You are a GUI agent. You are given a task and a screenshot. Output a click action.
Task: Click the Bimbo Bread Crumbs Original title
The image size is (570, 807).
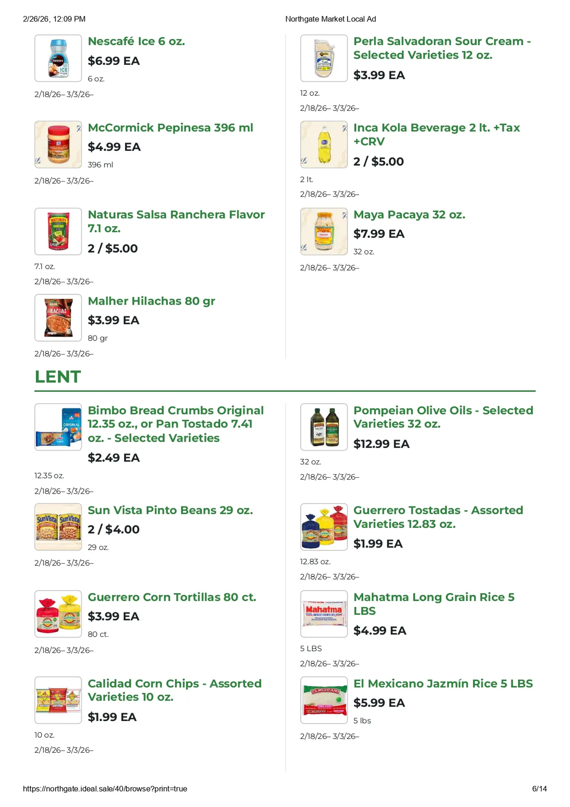[176, 424]
